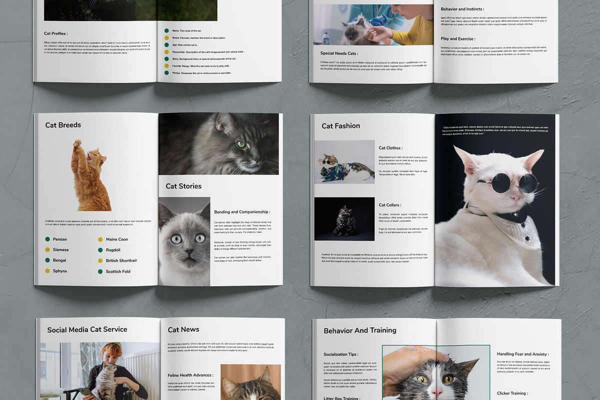Click the "Breed: If known" profile line
The height and width of the screenshot is (400, 600).
click(195, 37)
